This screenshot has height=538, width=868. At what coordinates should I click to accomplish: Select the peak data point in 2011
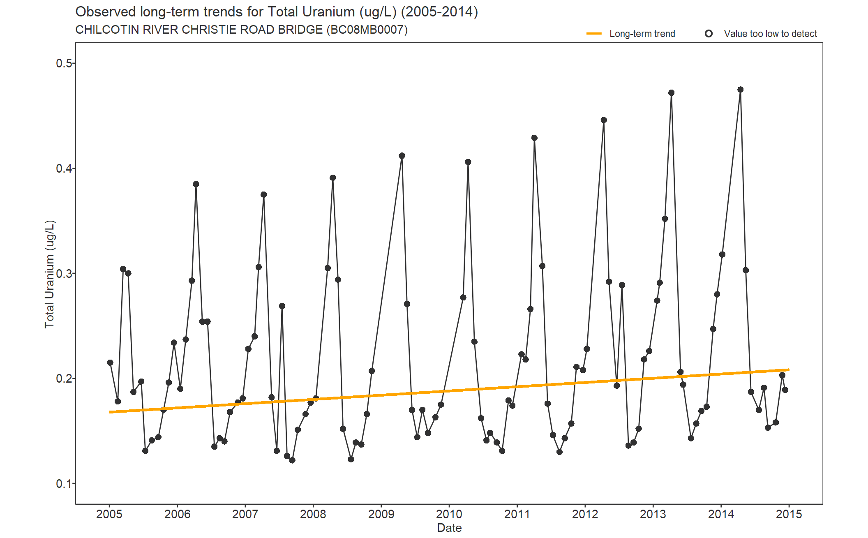pyautogui.click(x=534, y=138)
